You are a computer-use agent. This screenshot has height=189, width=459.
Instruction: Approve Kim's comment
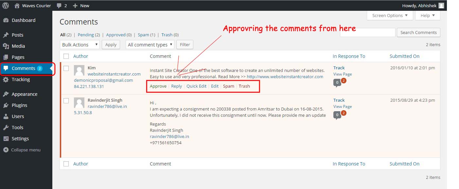pyautogui.click(x=158, y=86)
